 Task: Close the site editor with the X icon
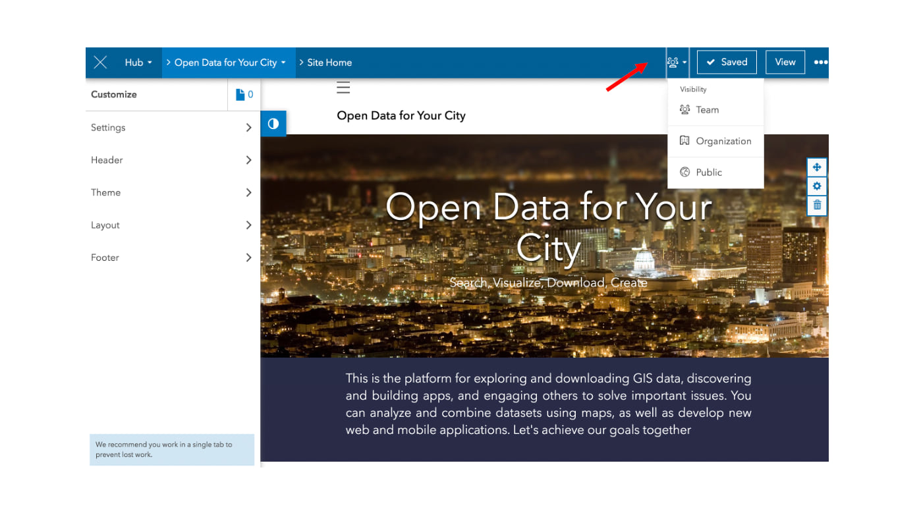(100, 63)
